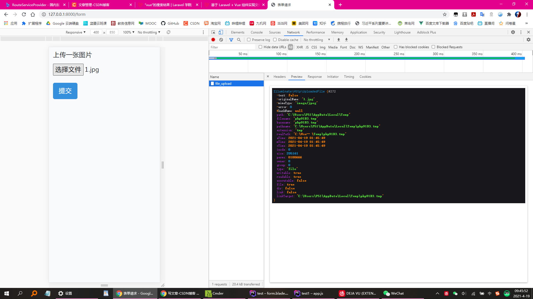
Task: Clear the network log
Action: [221, 40]
